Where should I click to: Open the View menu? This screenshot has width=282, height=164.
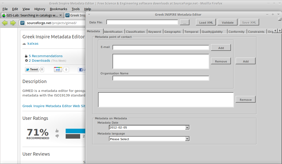pyautogui.click(x=26, y=9)
